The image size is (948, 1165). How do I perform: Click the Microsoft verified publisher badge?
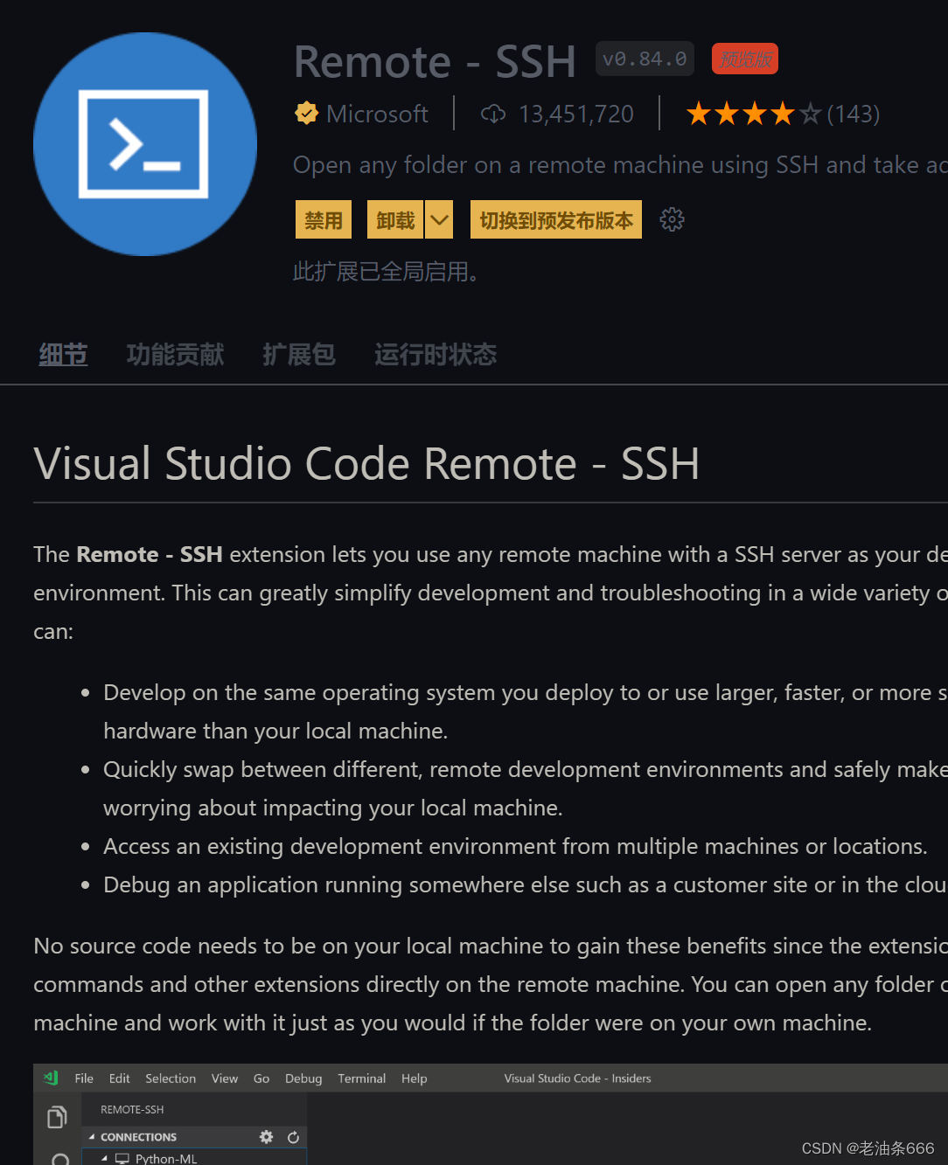click(306, 113)
